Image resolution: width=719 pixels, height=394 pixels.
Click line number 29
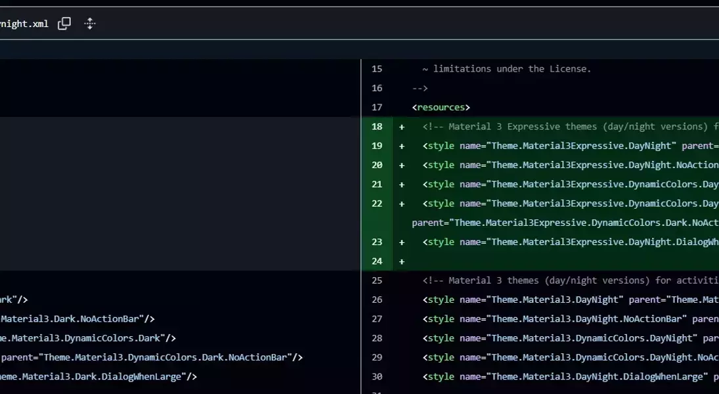377,358
